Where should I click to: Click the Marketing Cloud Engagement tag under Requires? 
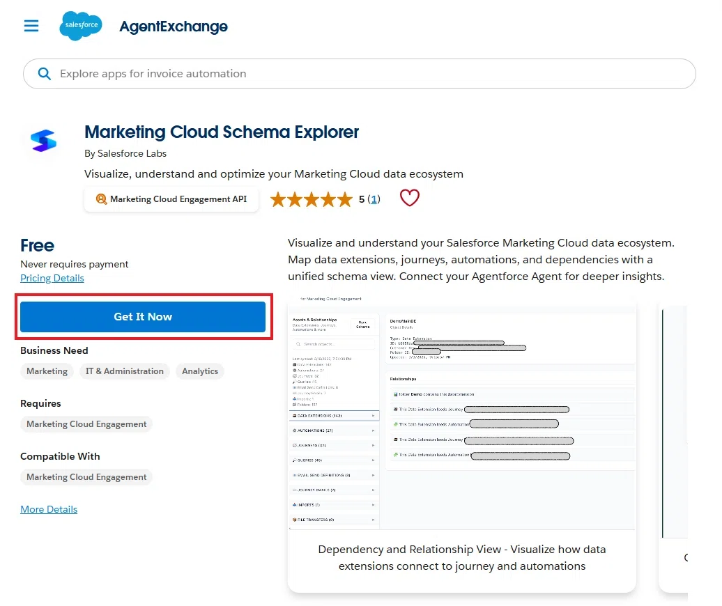click(86, 424)
